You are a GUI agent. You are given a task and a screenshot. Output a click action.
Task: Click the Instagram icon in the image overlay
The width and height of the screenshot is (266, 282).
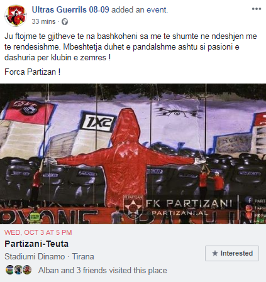pyautogui.click(x=249, y=208)
